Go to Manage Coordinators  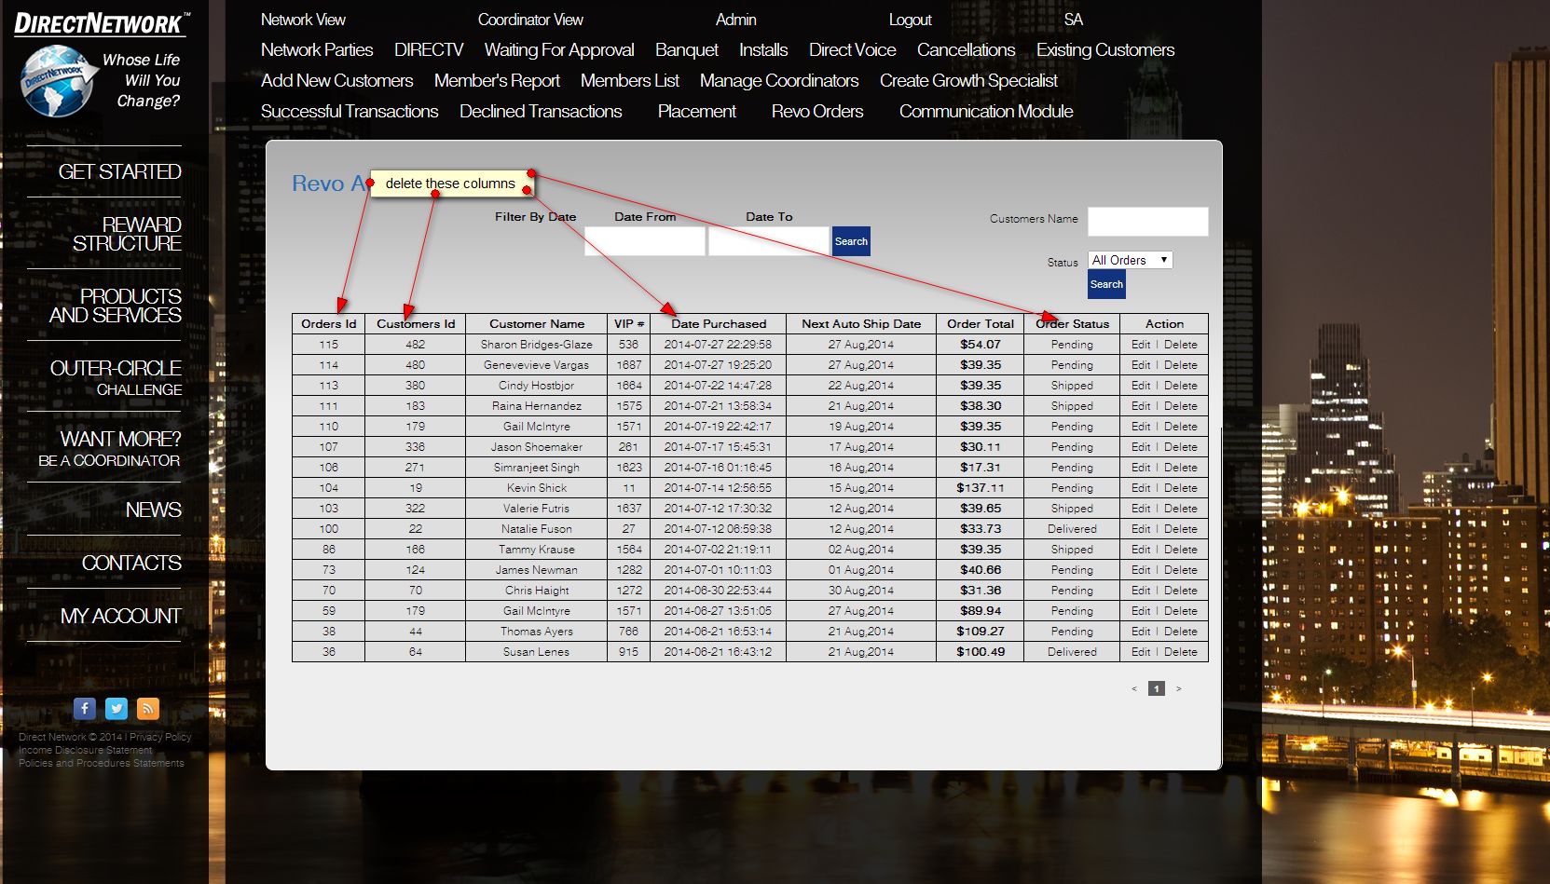779,81
